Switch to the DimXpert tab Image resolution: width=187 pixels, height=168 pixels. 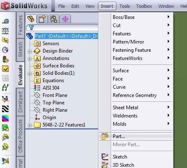pos(21,102)
